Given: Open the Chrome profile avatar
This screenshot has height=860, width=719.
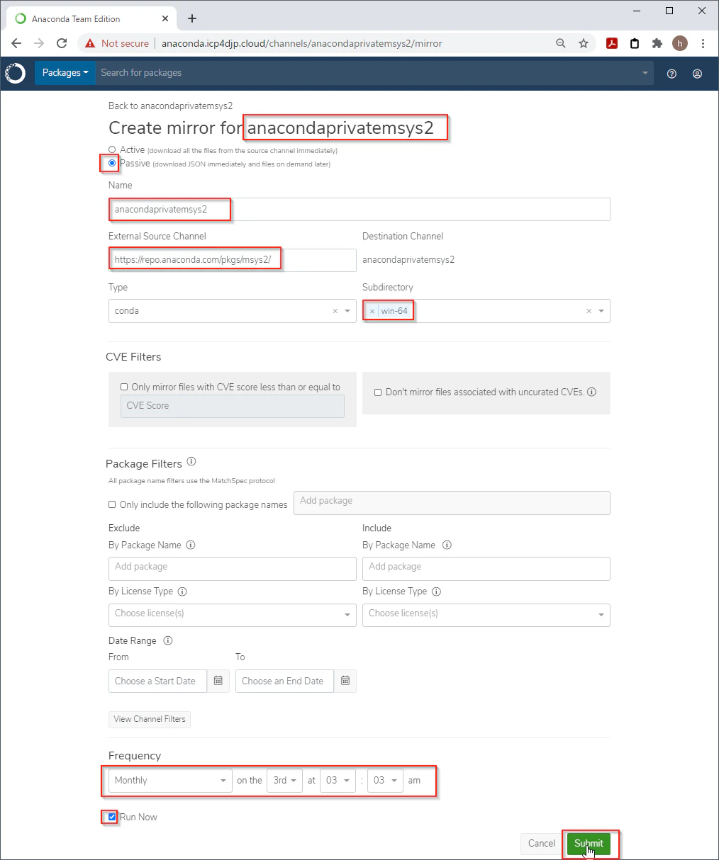Looking at the screenshot, I should (x=680, y=43).
